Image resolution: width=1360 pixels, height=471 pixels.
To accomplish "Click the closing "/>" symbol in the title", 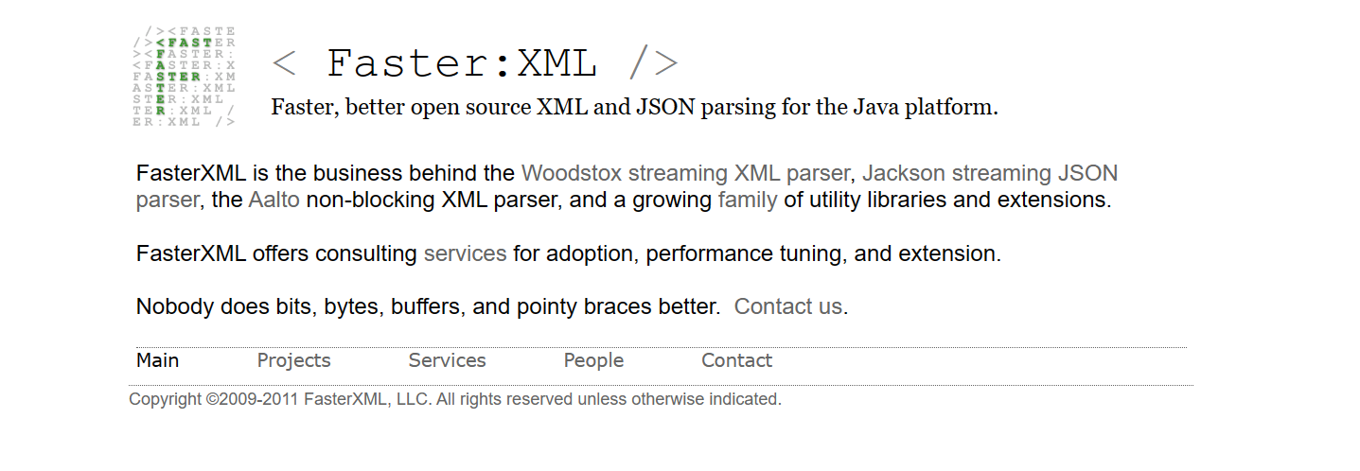I will point(653,64).
